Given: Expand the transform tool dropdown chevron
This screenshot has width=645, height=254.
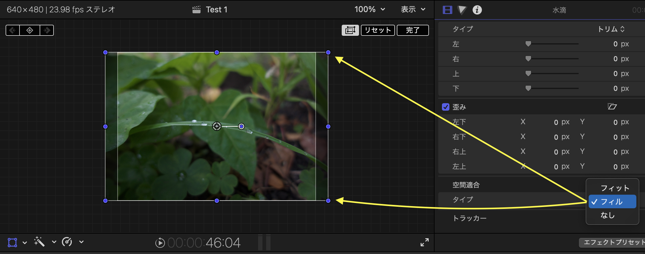Looking at the screenshot, I should tap(25, 243).
